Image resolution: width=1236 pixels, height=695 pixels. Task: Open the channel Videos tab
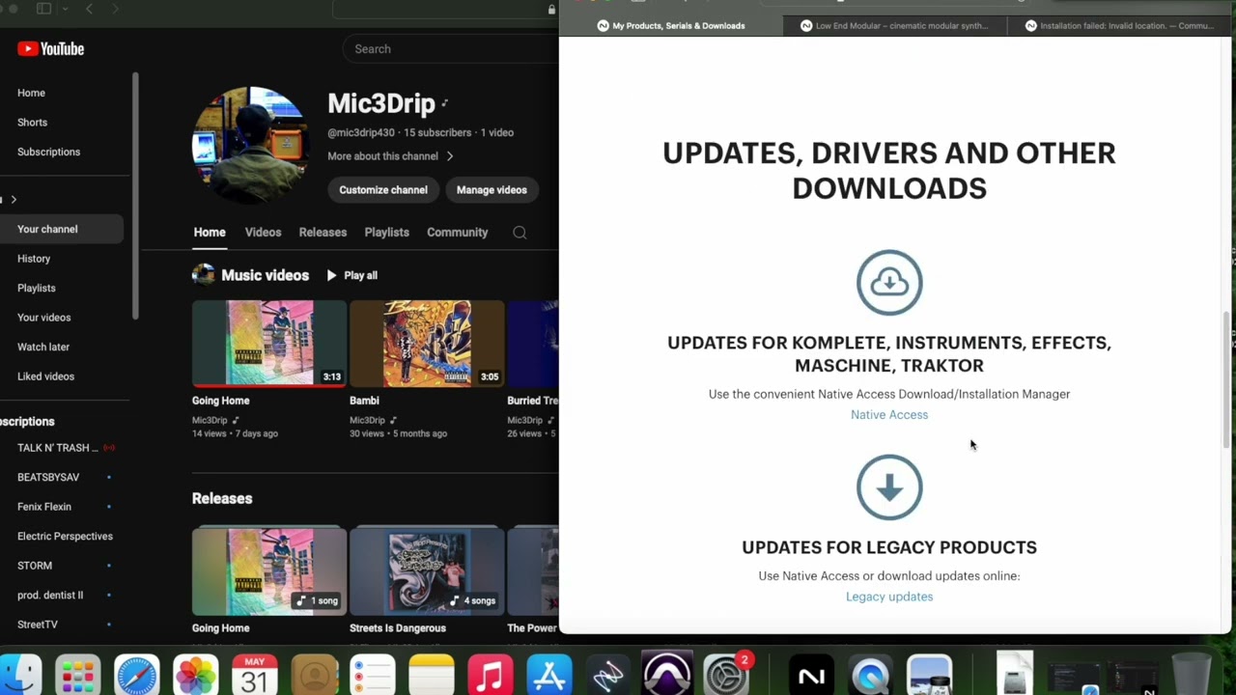coord(263,233)
